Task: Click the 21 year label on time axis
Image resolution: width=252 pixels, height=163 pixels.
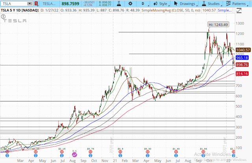Action: point(115,161)
